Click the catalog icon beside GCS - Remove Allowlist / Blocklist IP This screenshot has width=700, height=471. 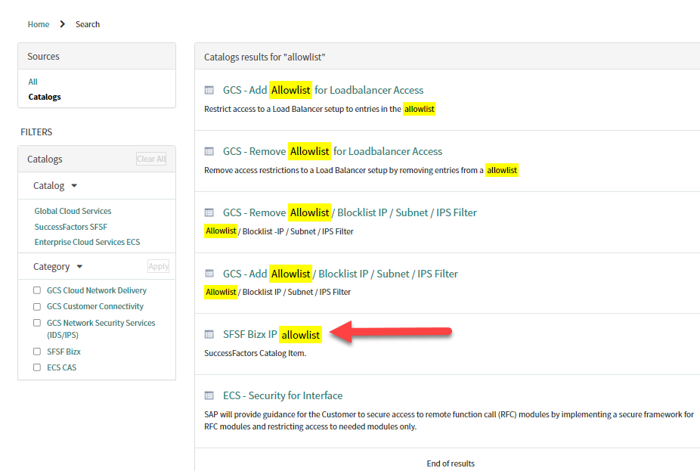tap(209, 212)
